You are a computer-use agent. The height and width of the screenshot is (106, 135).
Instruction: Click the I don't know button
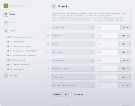79,94
